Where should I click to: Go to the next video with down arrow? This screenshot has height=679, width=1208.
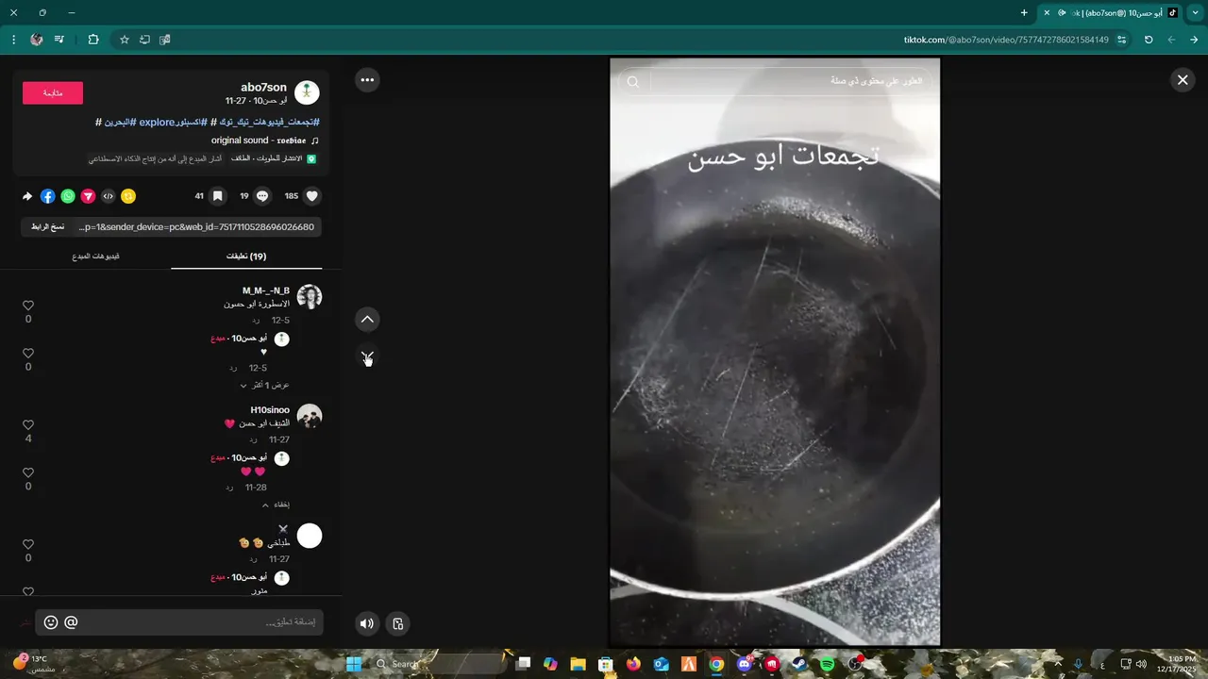click(367, 356)
